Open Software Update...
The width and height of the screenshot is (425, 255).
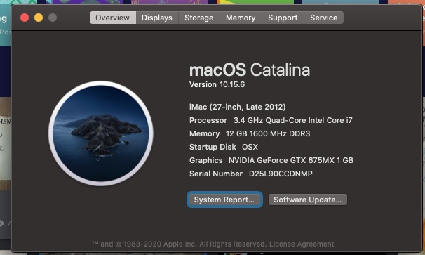click(x=308, y=200)
